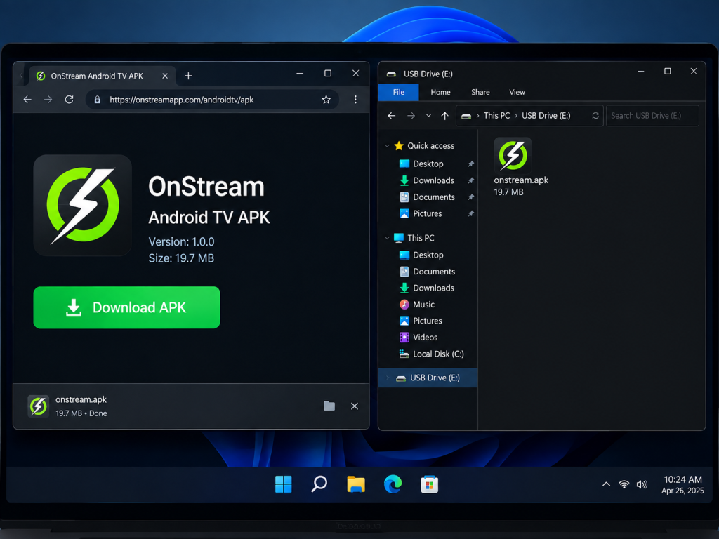Screen dimensions: 719x539
Task: Reload the OnStream web page
Action: [x=70, y=100]
